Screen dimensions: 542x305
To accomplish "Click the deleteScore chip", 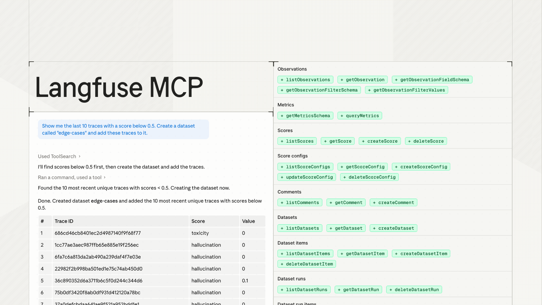I will click(x=426, y=141).
